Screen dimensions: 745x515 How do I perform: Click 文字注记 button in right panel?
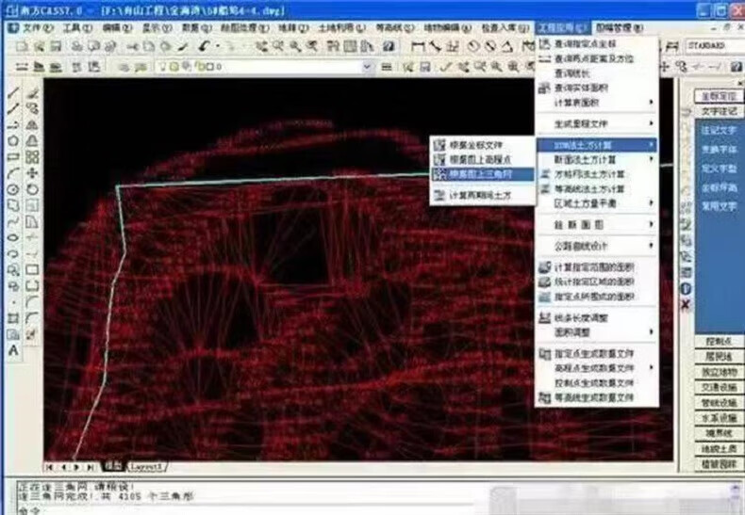[719, 112]
